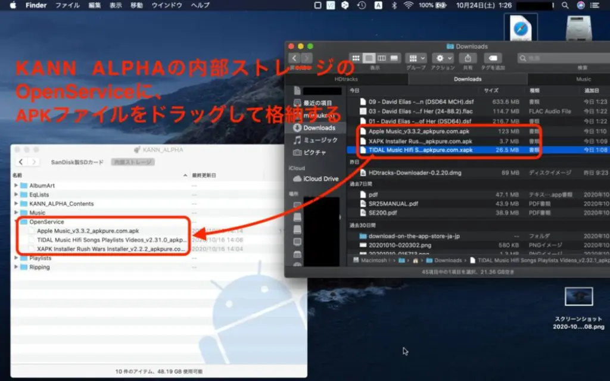The height and width of the screenshot is (381, 610).
Task: Select HDtracks-Downloader-0.2.20.dmg
Action: pyautogui.click(x=478, y=173)
